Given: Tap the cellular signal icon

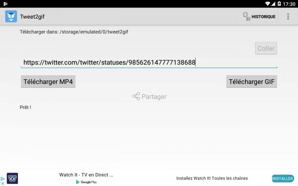Looking at the screenshot, I should (273, 4).
